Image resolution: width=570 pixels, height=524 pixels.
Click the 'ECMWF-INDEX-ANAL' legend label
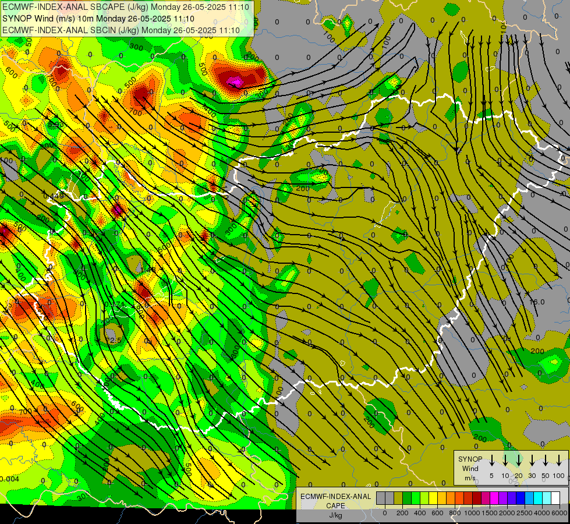click(x=335, y=497)
